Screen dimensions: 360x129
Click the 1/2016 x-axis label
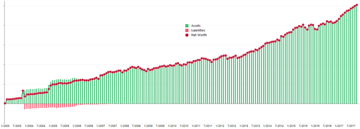[315, 126]
